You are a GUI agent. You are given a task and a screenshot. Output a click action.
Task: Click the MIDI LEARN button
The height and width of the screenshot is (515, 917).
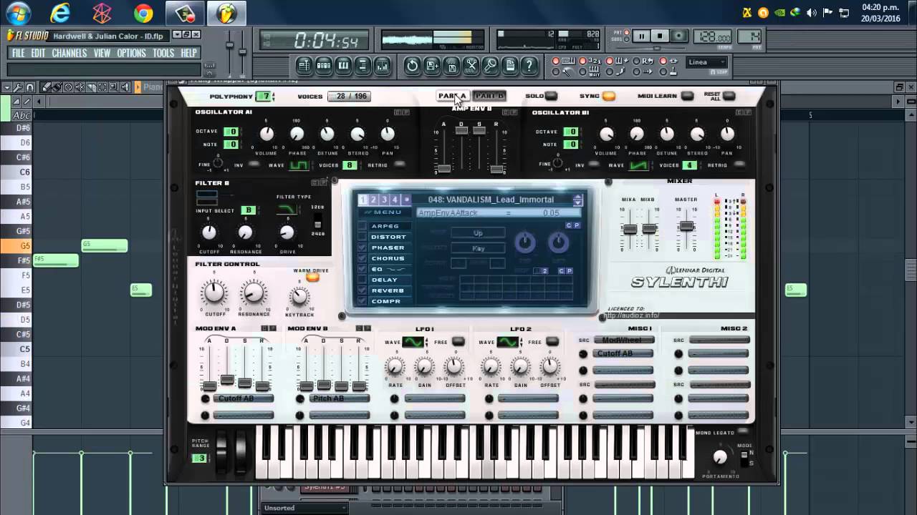(687, 96)
